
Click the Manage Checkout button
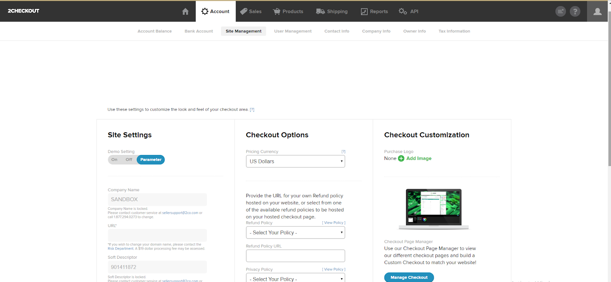409,277
